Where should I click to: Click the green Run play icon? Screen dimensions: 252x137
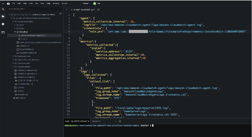tap(94, 3)
